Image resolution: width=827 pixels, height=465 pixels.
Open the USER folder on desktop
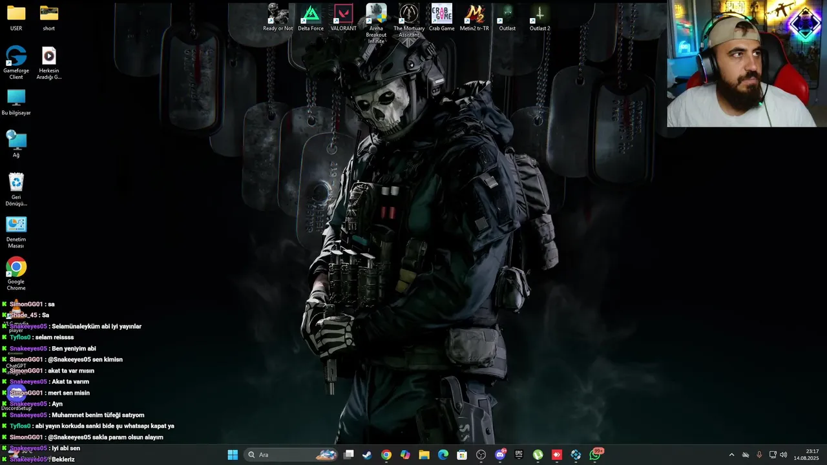(16, 17)
